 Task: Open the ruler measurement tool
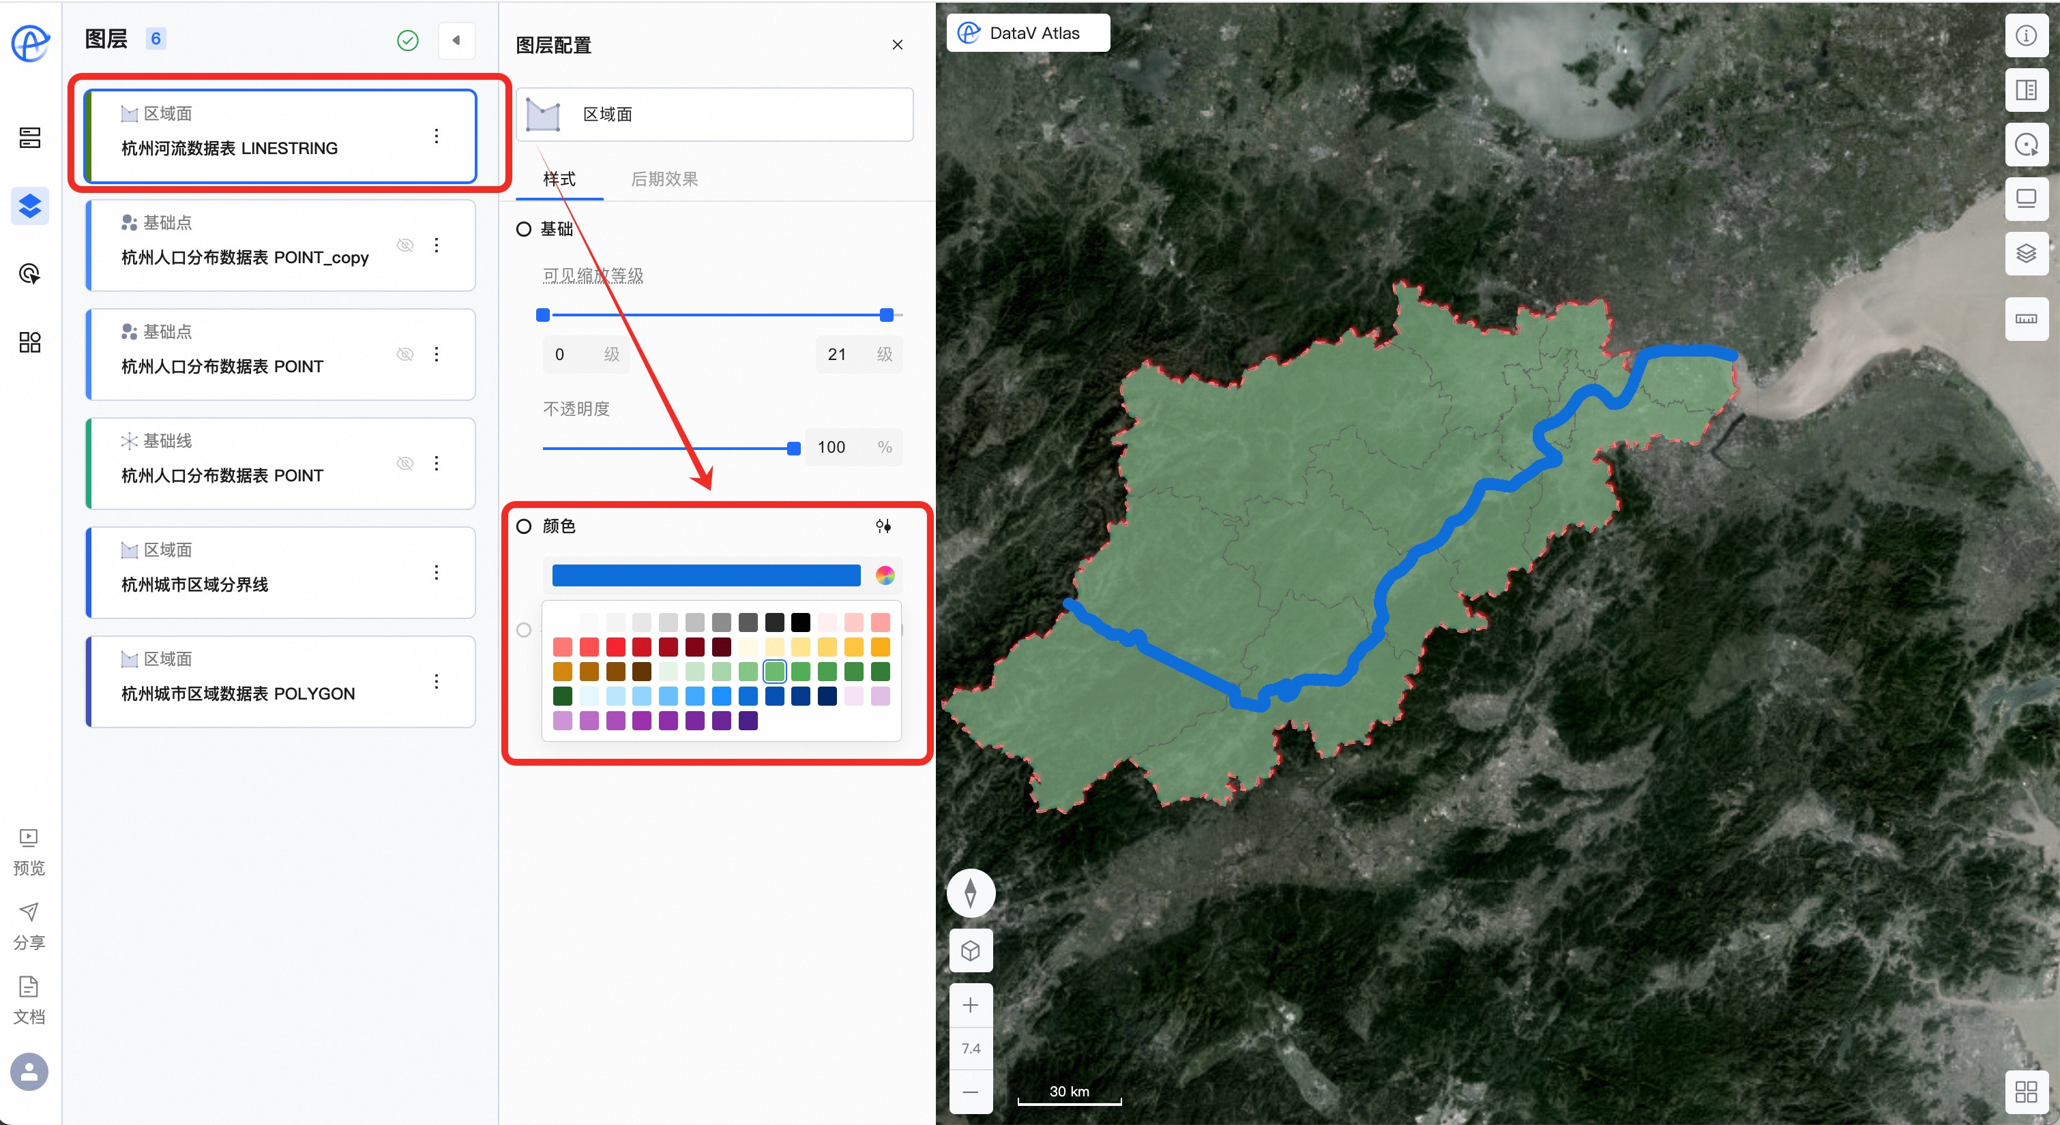(2026, 319)
